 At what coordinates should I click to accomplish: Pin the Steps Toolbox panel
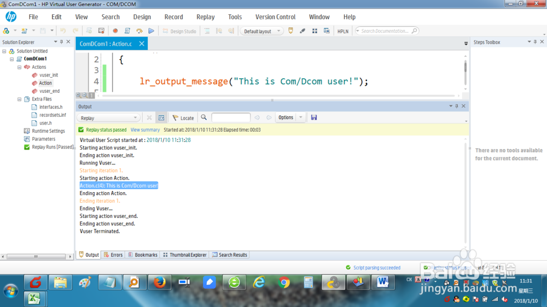[536, 42]
